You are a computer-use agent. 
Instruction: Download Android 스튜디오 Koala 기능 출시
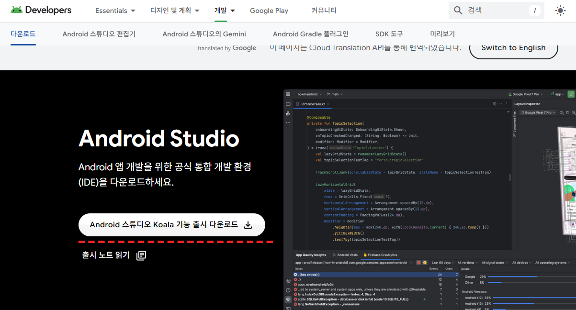point(172,225)
